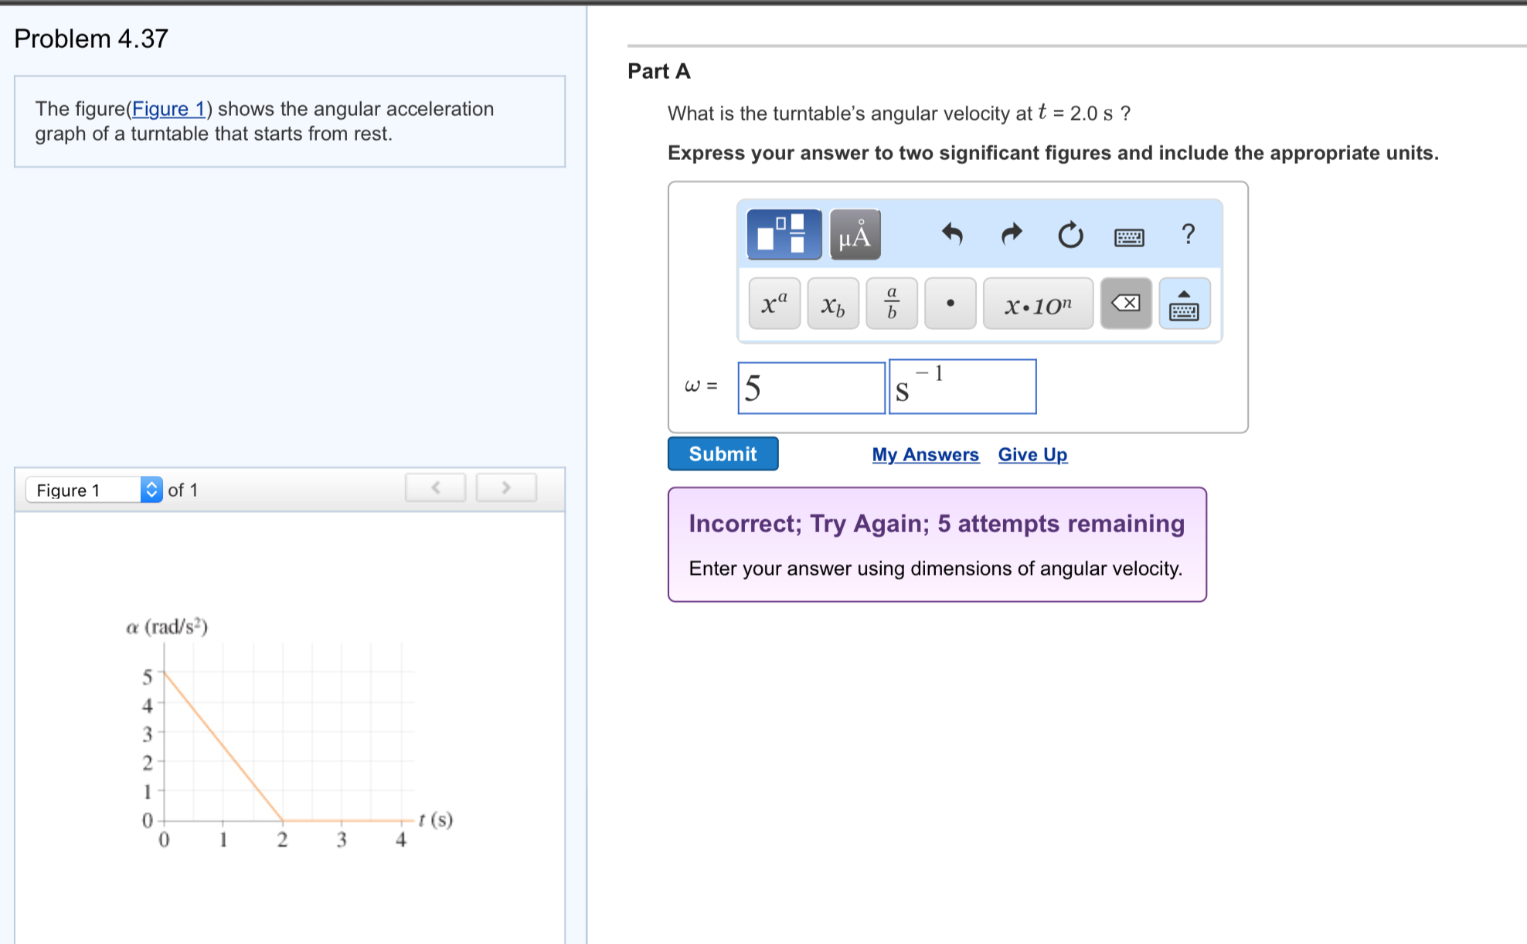This screenshot has width=1527, height=944.
Task: Click the undo arrow in equation editor
Action: click(x=952, y=235)
